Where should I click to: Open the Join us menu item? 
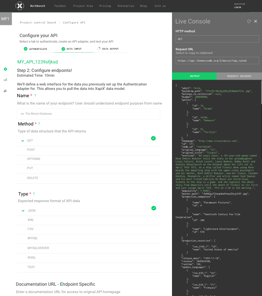click(160, 6)
